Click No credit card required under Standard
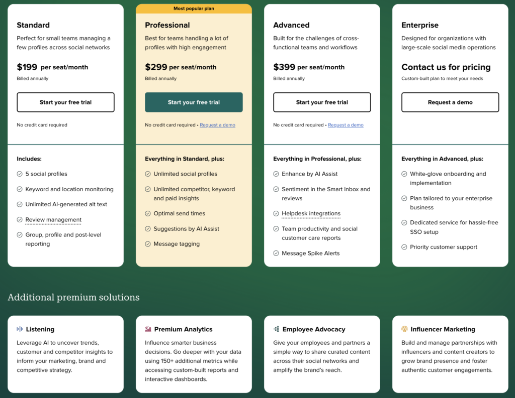The image size is (515, 398). pyautogui.click(x=42, y=125)
